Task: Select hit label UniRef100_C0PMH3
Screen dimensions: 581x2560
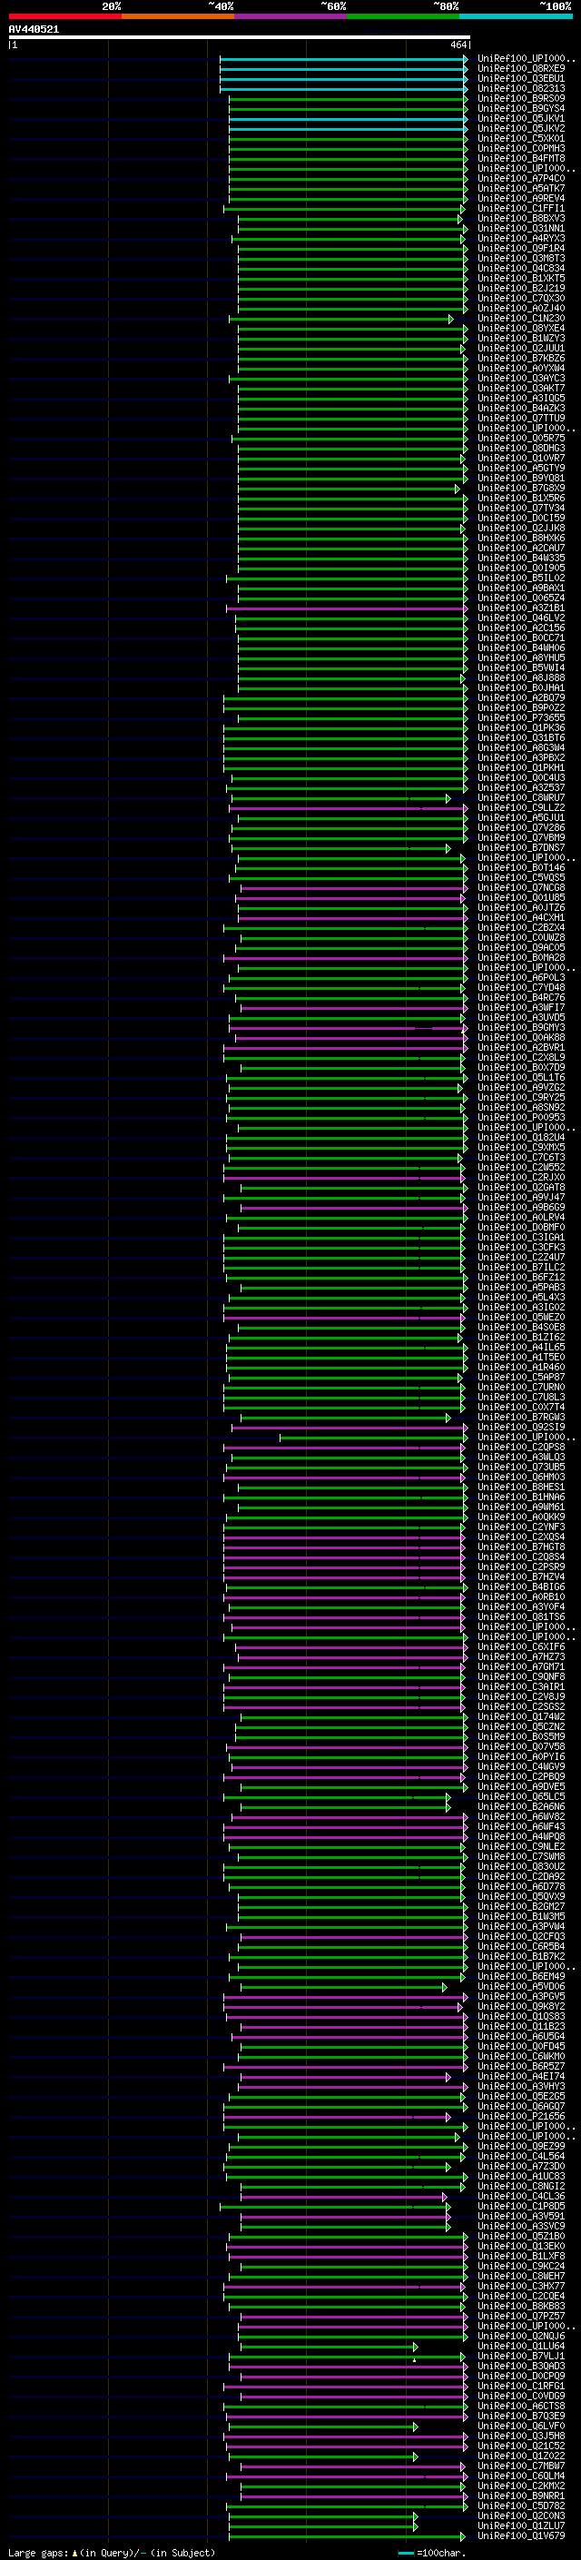Action: pos(520,148)
